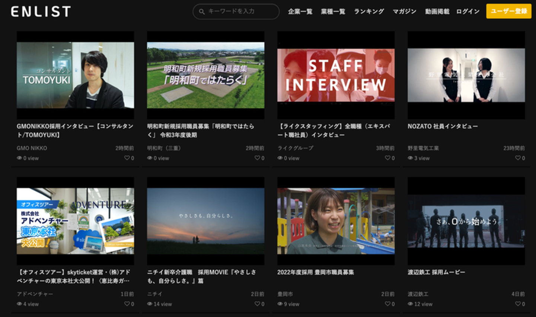536x317 pixels.
Task: Open the STAFF INTERVIEW video thumbnail
Action: [x=336, y=75]
